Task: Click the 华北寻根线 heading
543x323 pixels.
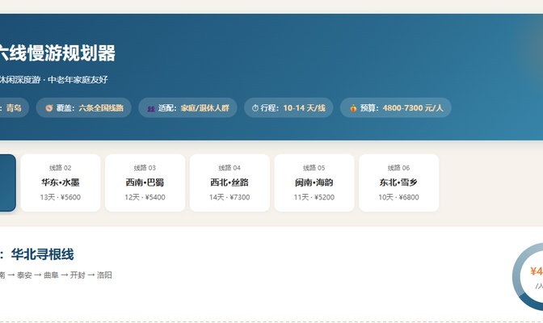Action: click(x=42, y=254)
